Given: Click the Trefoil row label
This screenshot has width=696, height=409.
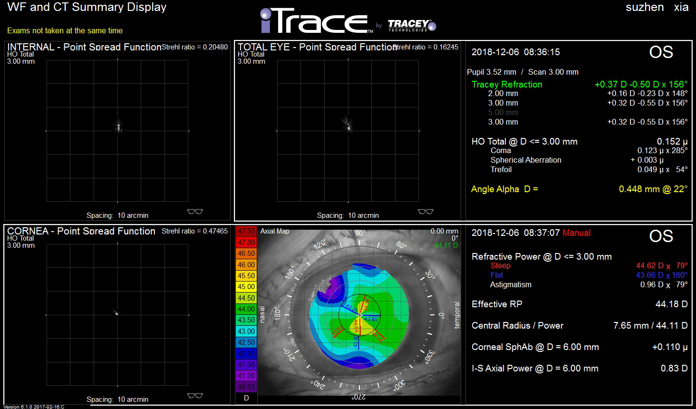Looking at the screenshot, I should [501, 169].
